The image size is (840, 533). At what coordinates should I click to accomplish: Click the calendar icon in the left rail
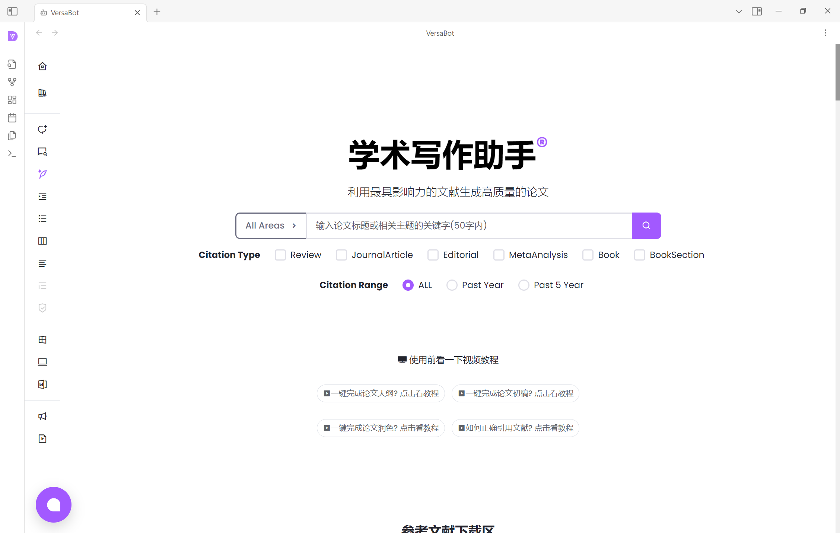tap(12, 118)
